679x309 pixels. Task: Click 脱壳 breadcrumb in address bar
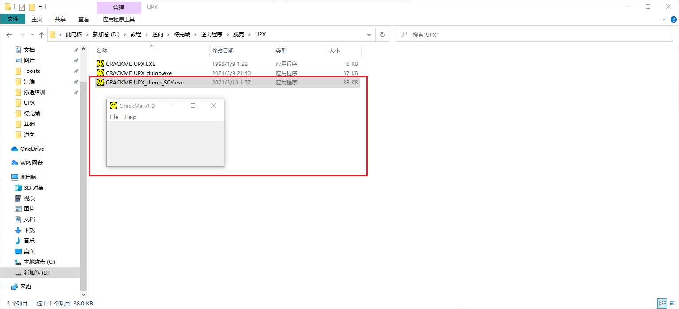pos(239,34)
